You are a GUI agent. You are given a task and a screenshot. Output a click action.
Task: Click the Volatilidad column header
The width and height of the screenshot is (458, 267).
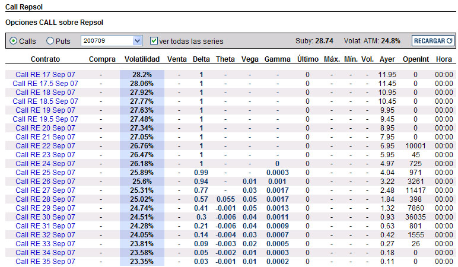142,59
